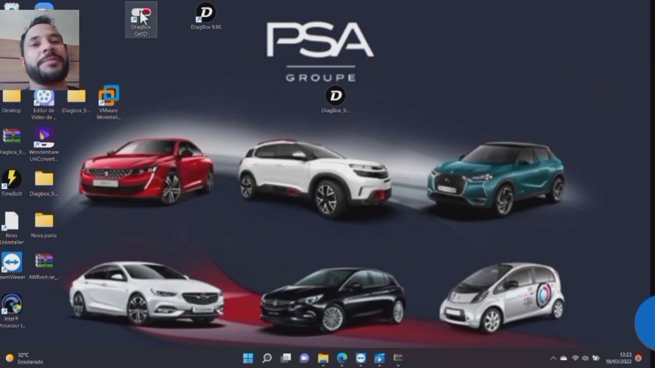Open the Windows Start menu
Image resolution: width=655 pixels, height=368 pixels.
point(248,358)
